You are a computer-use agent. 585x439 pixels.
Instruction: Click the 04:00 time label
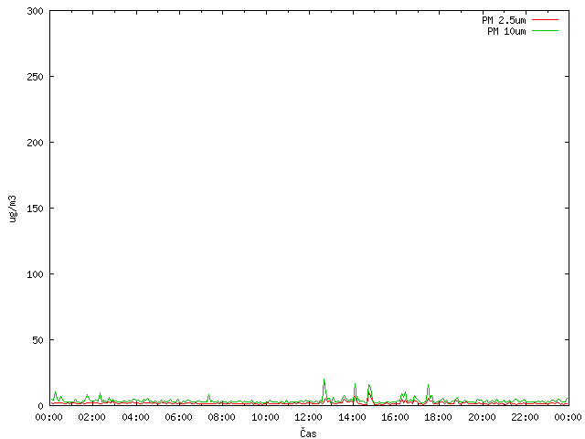coord(136,417)
